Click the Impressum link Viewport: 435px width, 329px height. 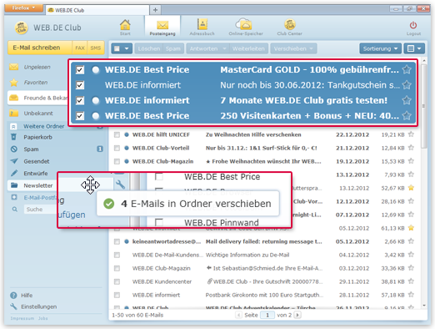[x=22, y=318]
